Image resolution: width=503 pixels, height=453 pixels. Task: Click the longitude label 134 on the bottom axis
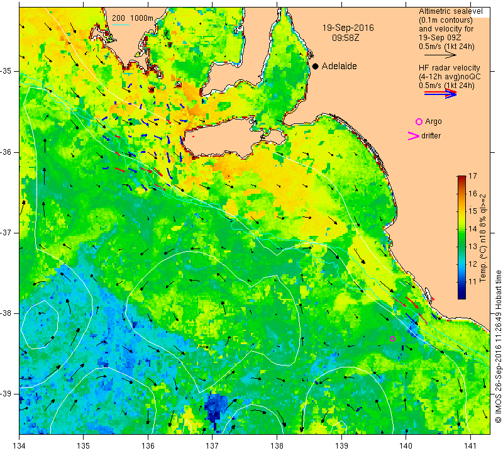click(x=19, y=446)
